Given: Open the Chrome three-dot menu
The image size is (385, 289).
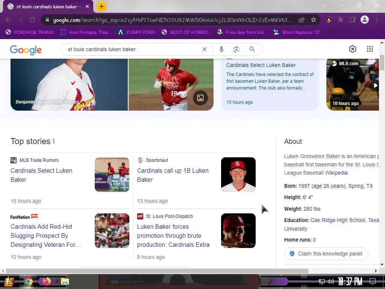Looking at the screenshot, I should click(x=377, y=20).
